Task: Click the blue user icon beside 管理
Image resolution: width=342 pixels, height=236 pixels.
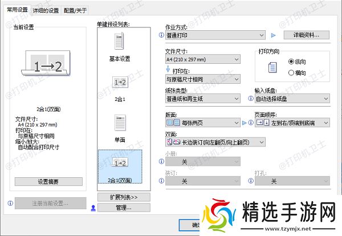Action: 93,208
